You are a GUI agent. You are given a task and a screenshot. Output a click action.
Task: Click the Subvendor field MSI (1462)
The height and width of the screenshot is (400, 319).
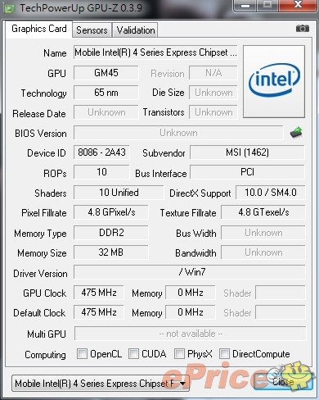coord(247,152)
